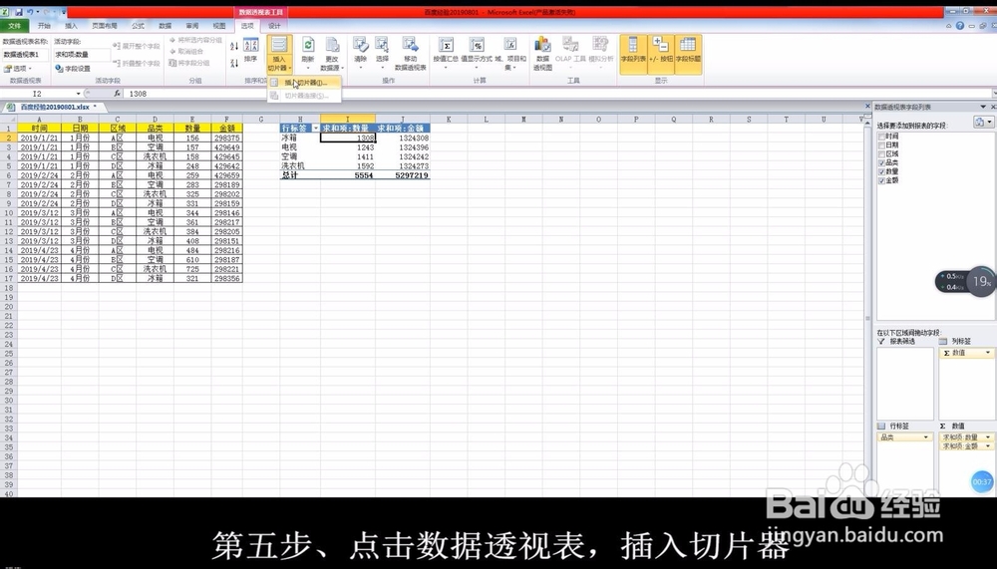Viewport: 997px width, 569px height.
Task: Switch to the 审阅 ribbon tab
Action: click(192, 26)
